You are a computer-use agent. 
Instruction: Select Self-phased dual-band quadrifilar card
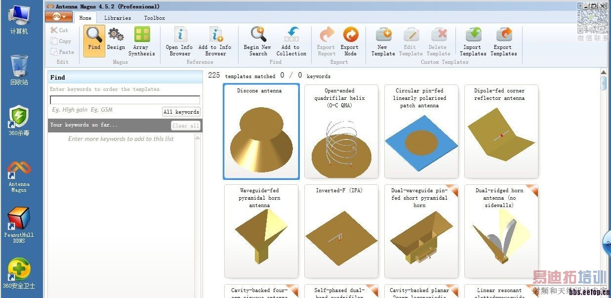tap(341, 291)
